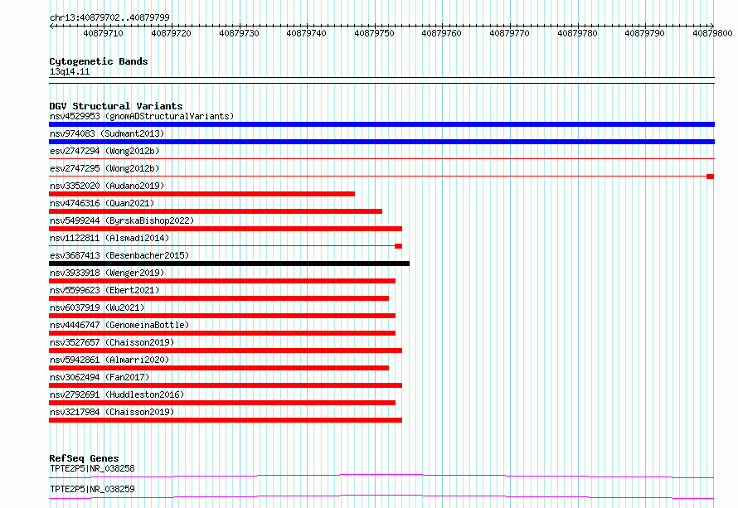Select nsv5499244 ByrskaBishop2022 label
This screenshot has width=738, height=508.
[122, 220]
